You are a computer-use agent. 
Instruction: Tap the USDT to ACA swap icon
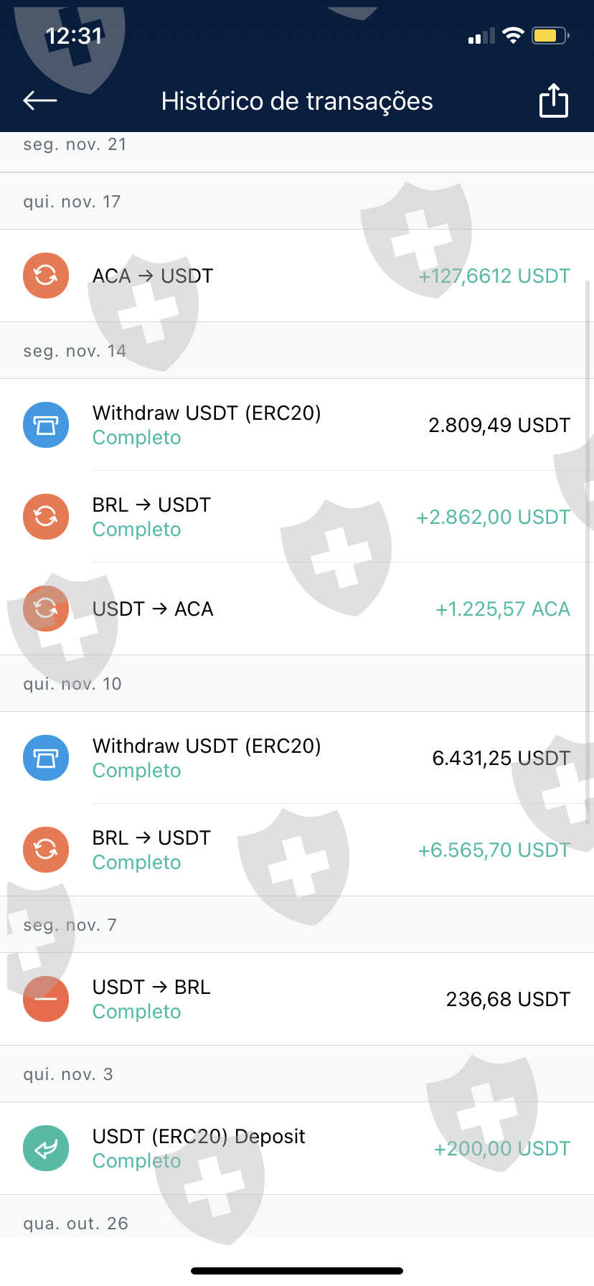pos(46,609)
